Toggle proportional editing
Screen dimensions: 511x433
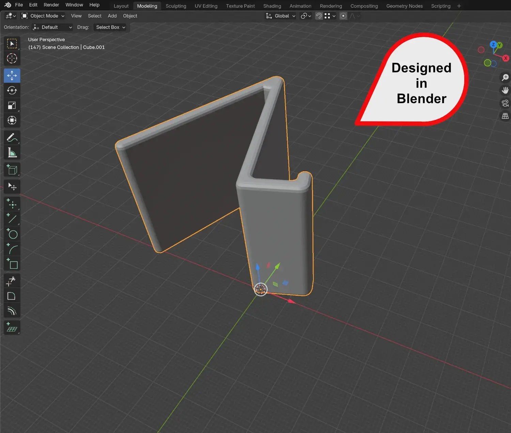tap(343, 16)
